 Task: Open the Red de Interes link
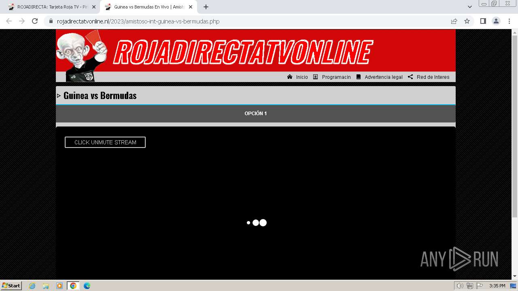433,77
